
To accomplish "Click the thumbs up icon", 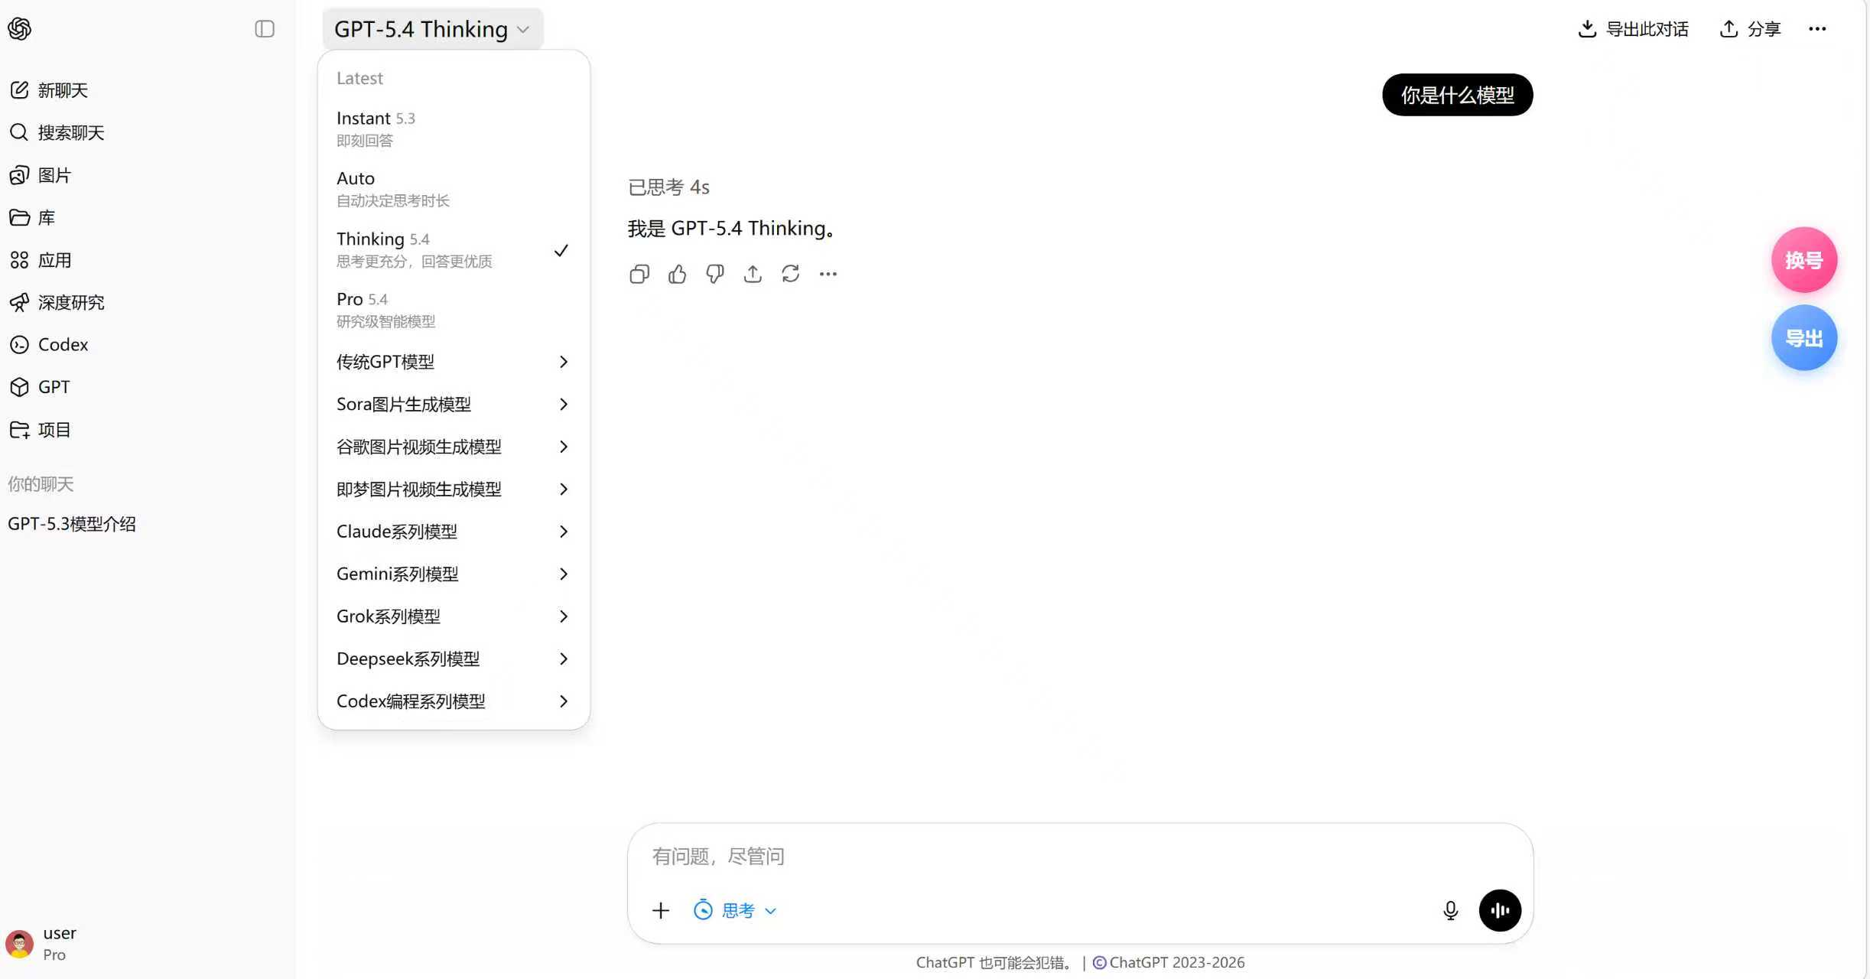I will tap(677, 274).
